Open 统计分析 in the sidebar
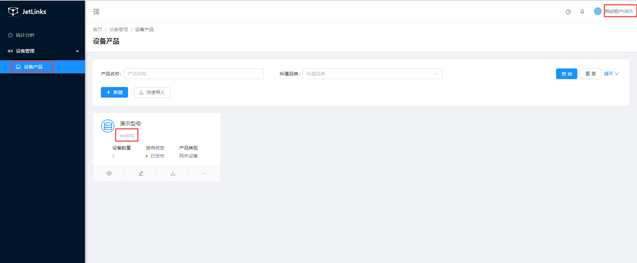 25,35
